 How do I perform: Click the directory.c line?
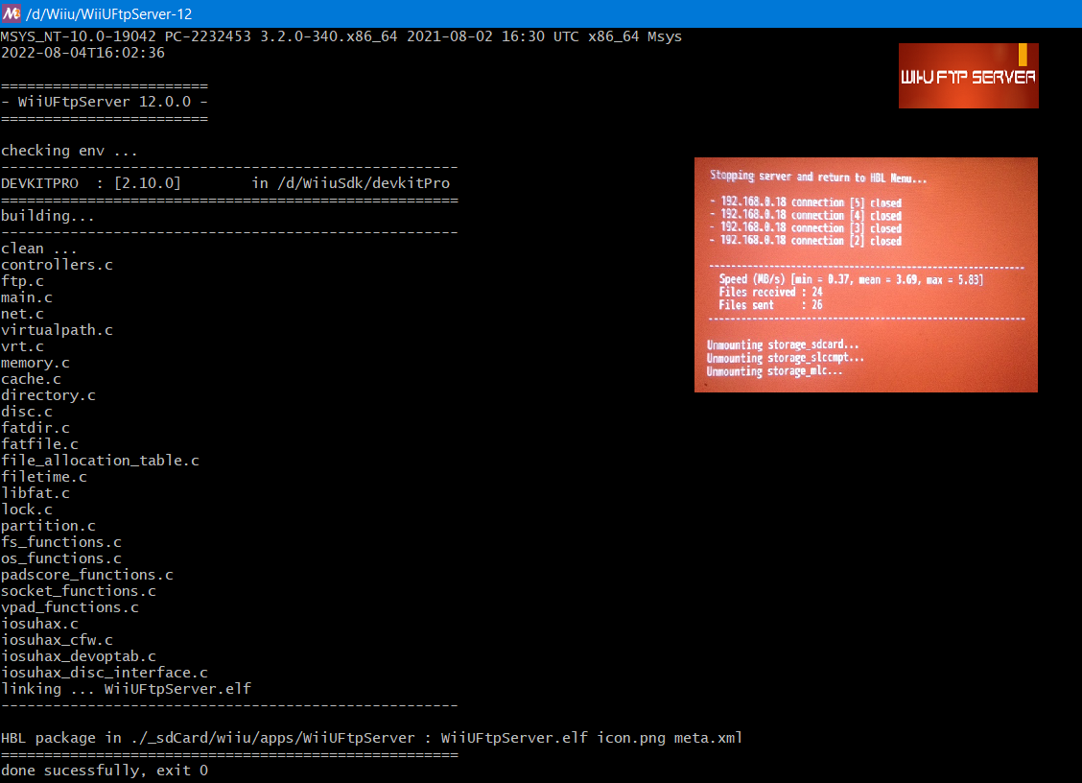(48, 395)
